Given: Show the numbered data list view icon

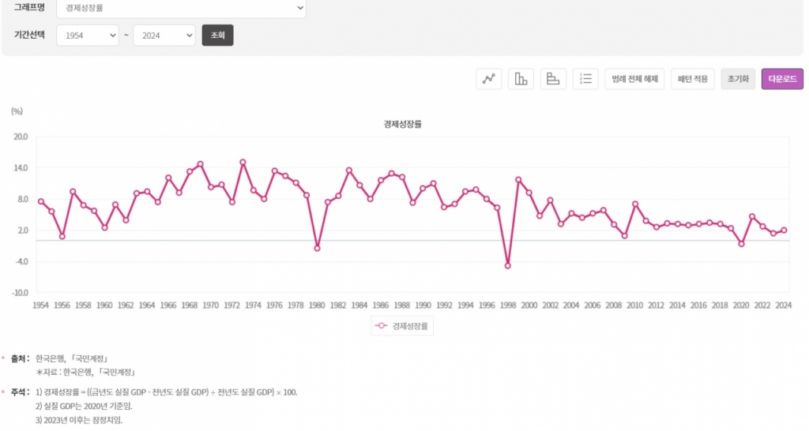Looking at the screenshot, I should pos(585,79).
